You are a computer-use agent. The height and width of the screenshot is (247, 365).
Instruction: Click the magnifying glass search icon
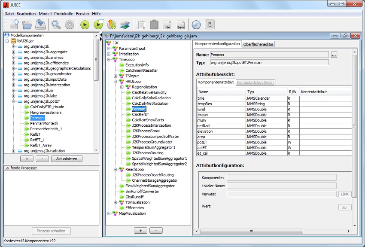(56, 24)
